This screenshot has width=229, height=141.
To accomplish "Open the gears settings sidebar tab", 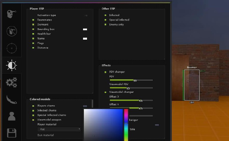I will (x=11, y=82).
